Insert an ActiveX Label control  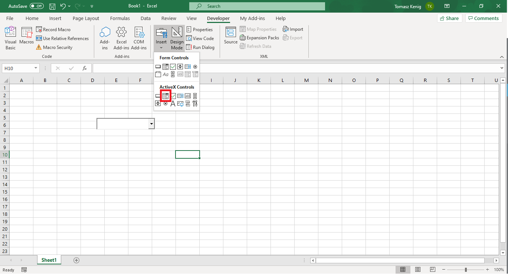(173, 103)
